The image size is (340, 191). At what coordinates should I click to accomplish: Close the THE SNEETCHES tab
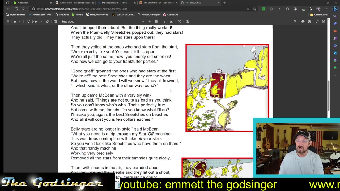(219, 3)
